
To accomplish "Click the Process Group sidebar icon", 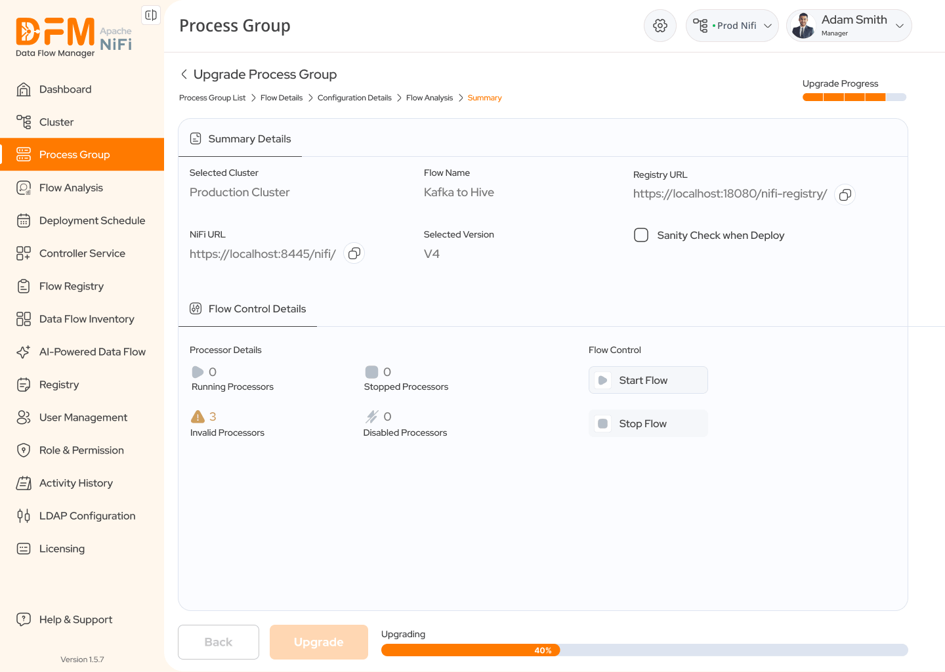I will [24, 154].
